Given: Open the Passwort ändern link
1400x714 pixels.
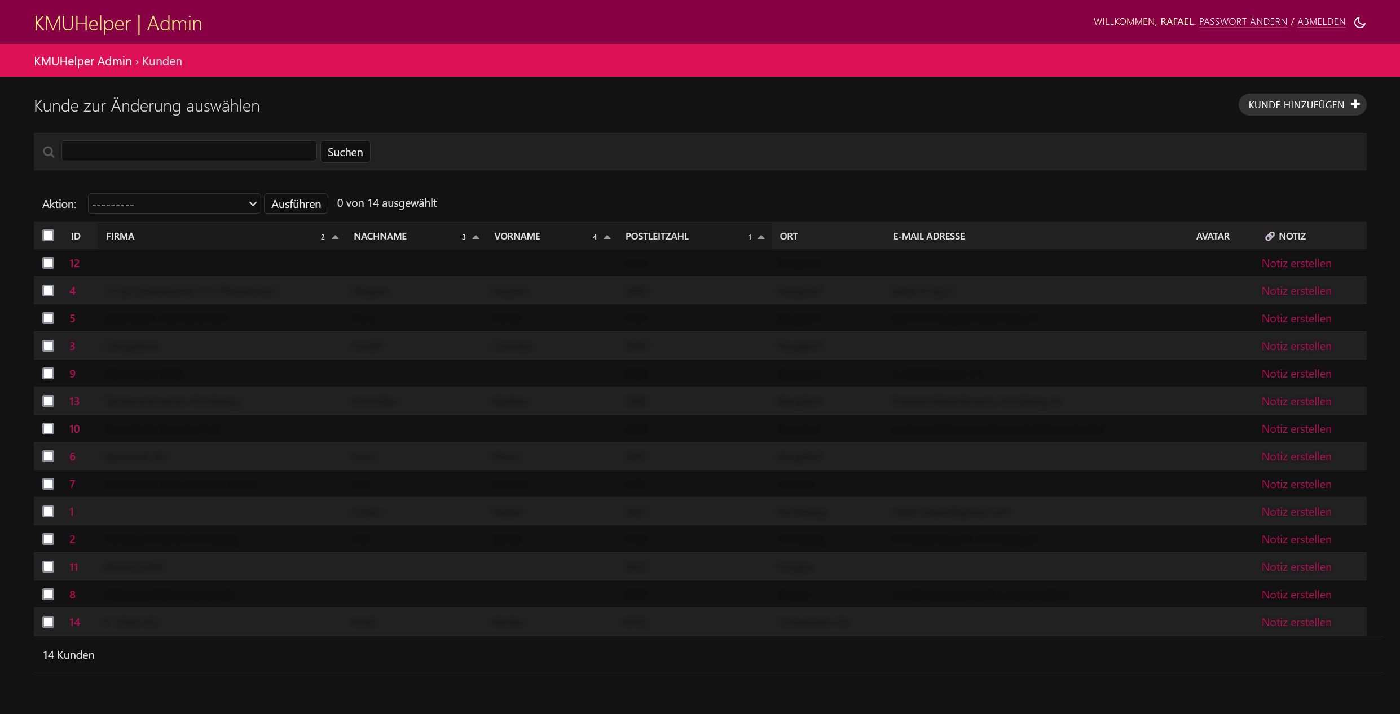Looking at the screenshot, I should 1243,21.
